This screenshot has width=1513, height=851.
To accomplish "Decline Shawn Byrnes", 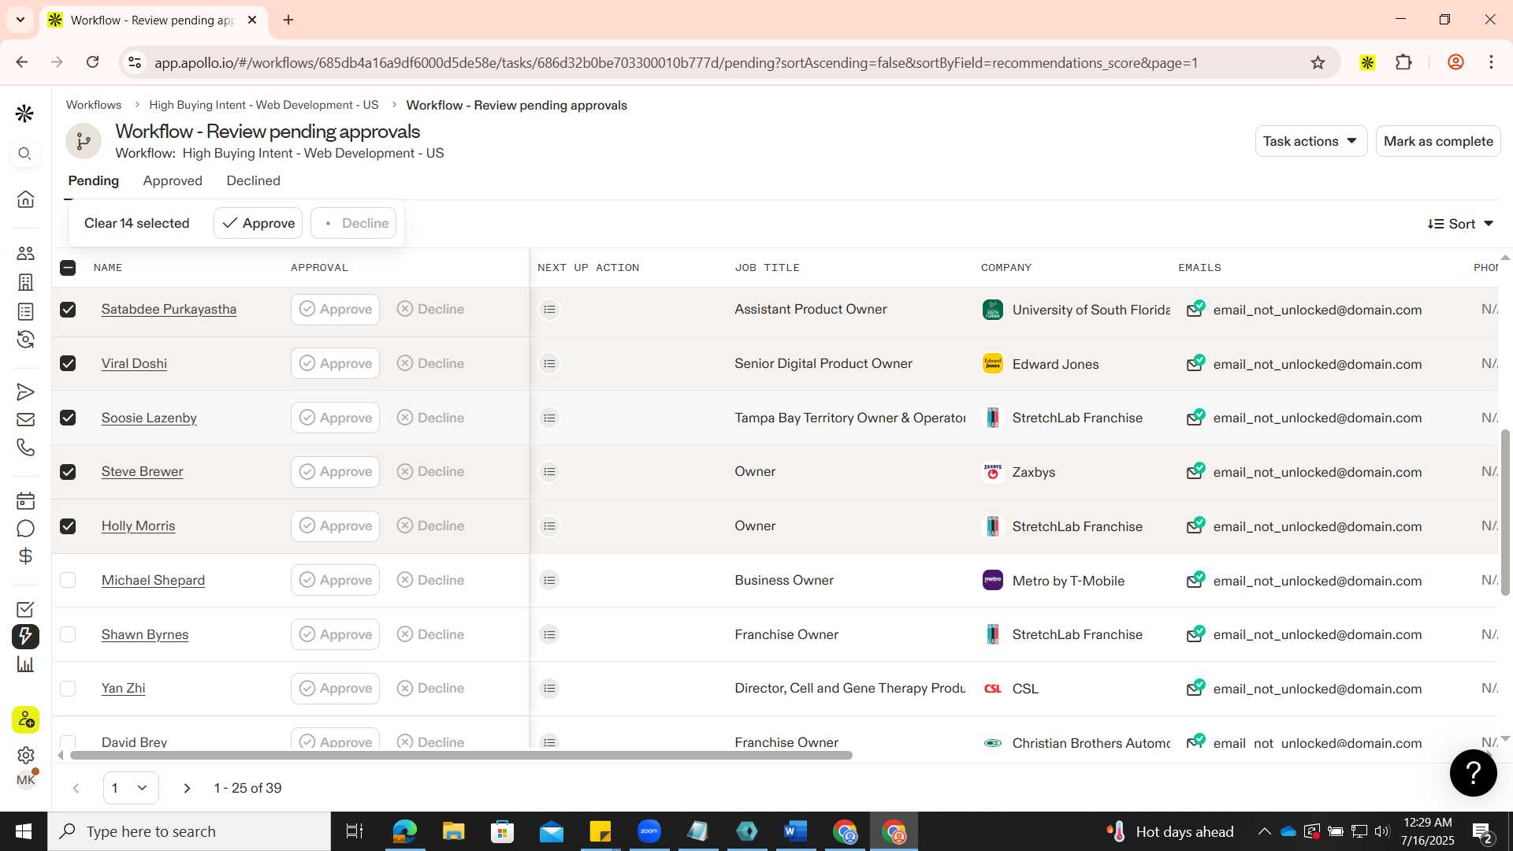I will click(430, 634).
